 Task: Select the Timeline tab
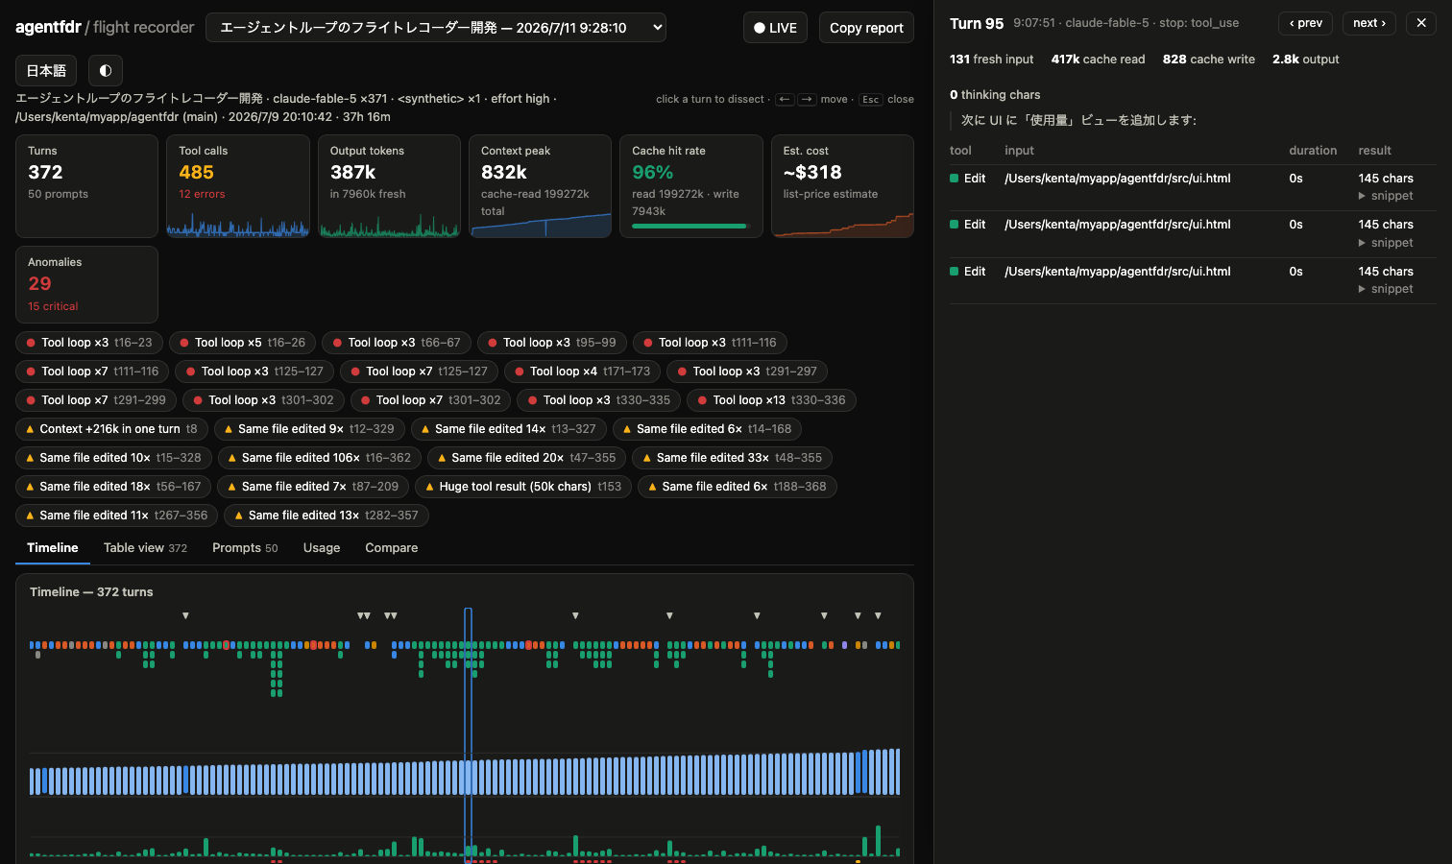click(x=53, y=548)
